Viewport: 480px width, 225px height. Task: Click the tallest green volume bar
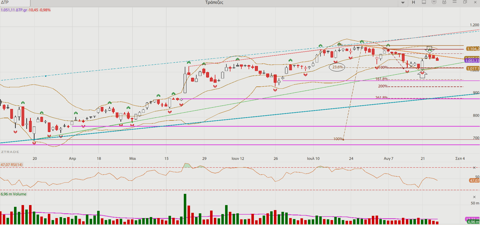tap(185, 209)
